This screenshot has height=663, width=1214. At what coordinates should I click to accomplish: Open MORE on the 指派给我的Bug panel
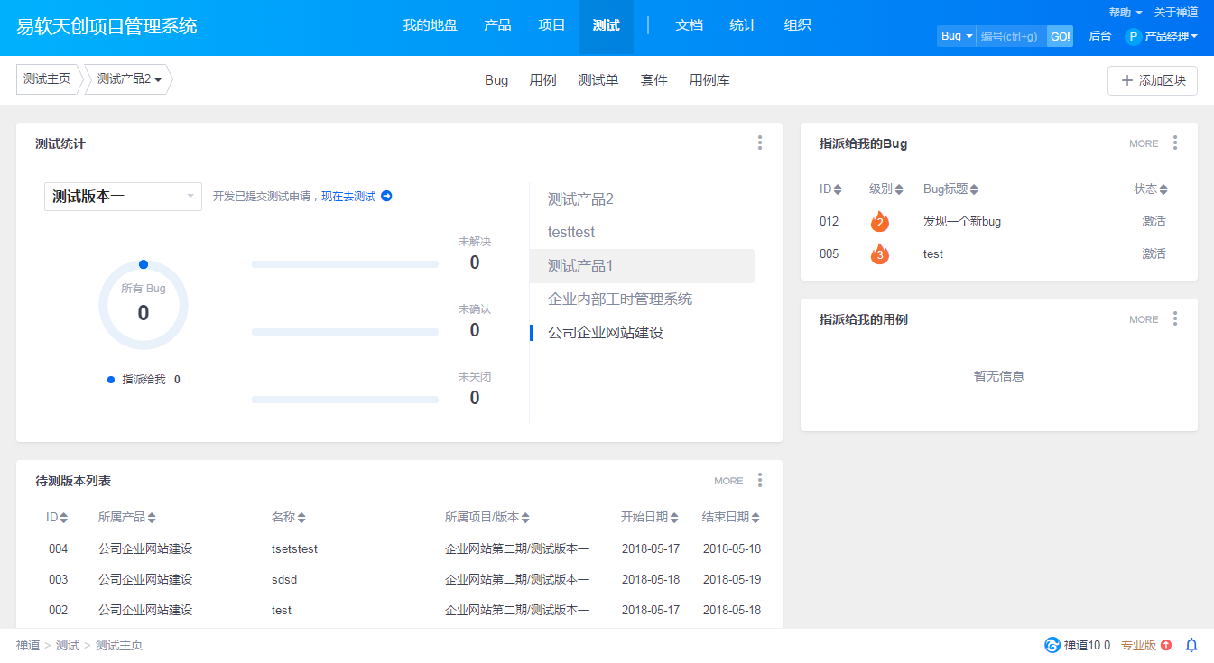(1143, 143)
